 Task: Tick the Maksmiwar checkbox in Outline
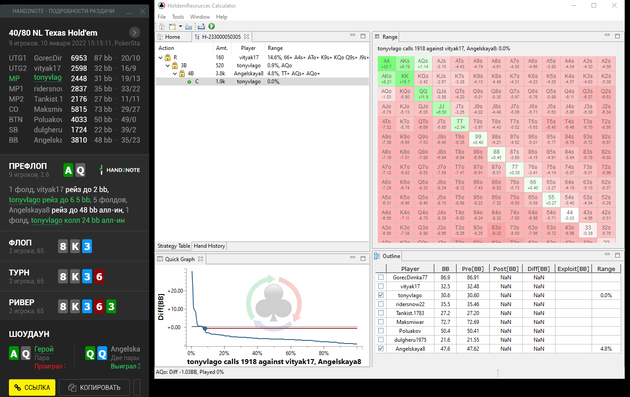tap(381, 322)
